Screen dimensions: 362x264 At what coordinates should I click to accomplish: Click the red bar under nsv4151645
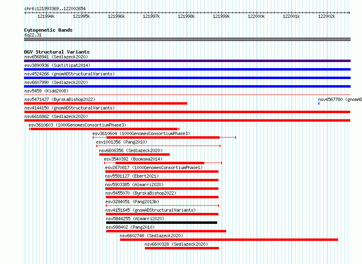click(162, 214)
